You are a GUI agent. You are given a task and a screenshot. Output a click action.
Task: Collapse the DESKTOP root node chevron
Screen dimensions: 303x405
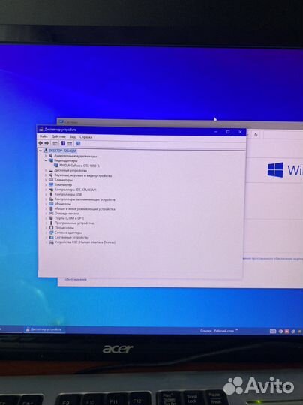click(x=40, y=151)
